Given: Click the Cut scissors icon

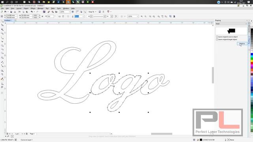Looking at the screenshot, I should pyautogui.click(x=19, y=12).
